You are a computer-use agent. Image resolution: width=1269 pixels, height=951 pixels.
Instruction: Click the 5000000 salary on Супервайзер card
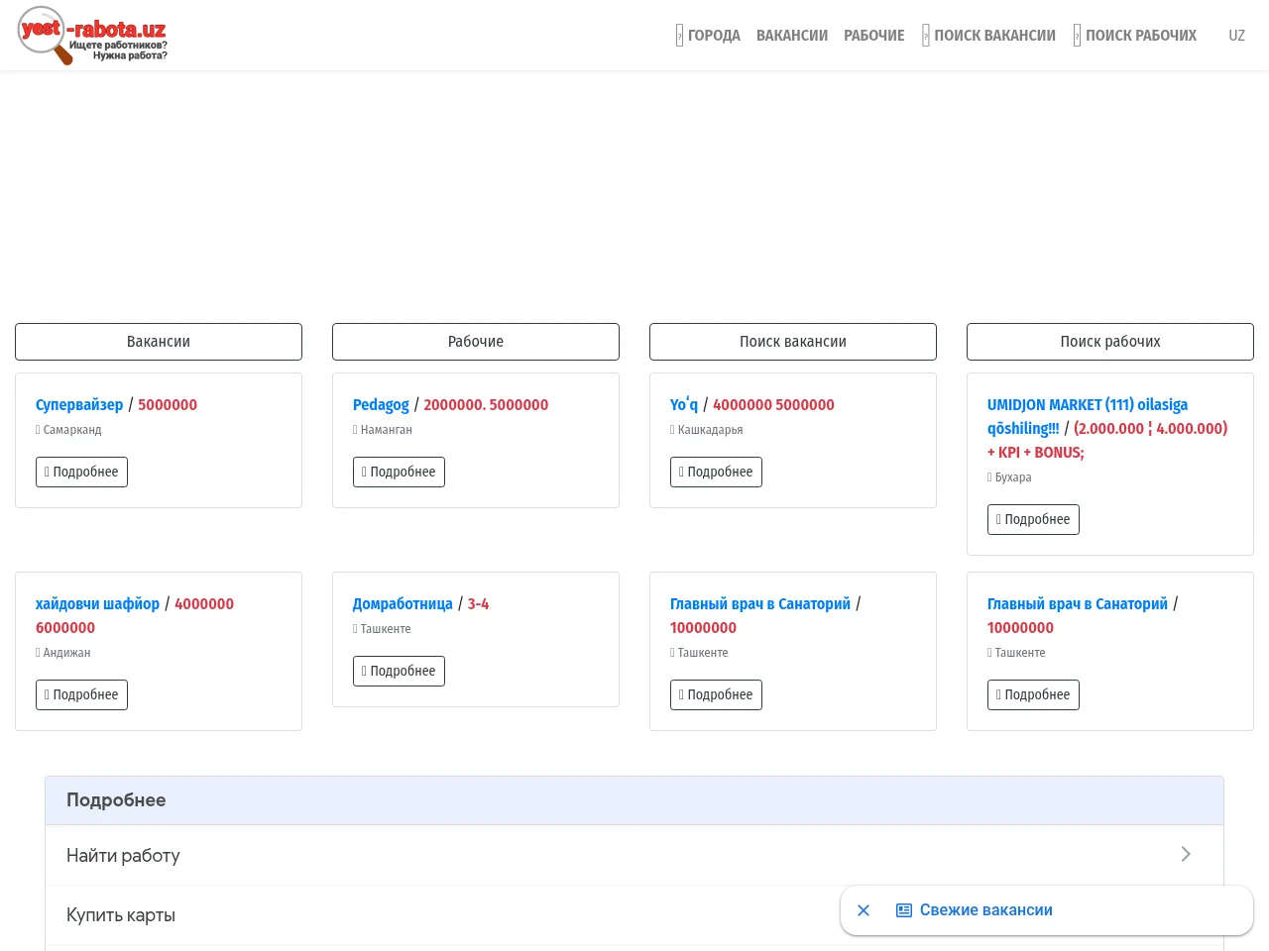168,405
